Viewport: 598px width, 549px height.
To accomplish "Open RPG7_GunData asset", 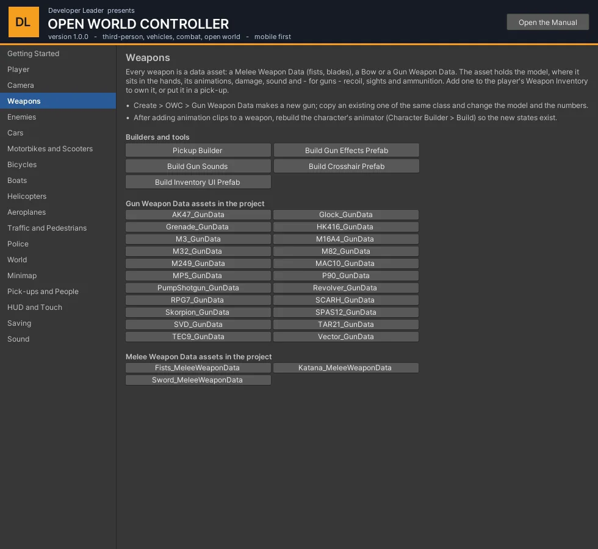I will point(198,300).
